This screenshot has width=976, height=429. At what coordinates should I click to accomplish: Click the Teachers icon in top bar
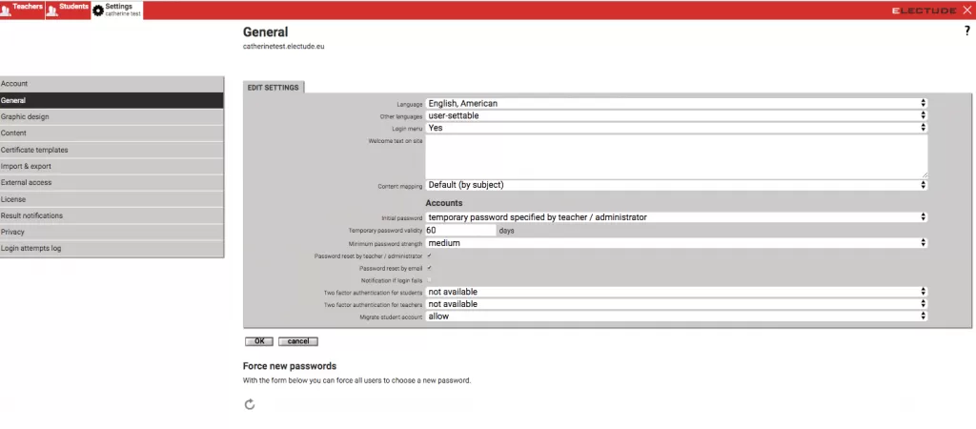pyautogui.click(x=7, y=10)
